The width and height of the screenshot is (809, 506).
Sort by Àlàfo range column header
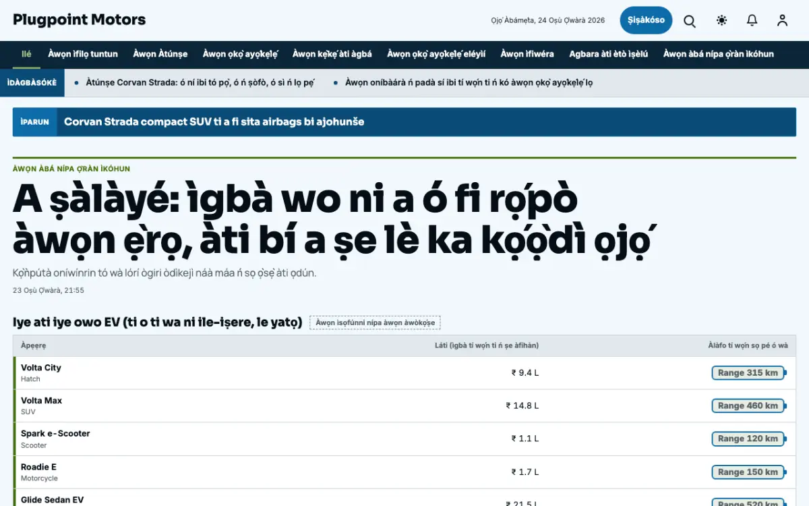[x=748, y=345]
